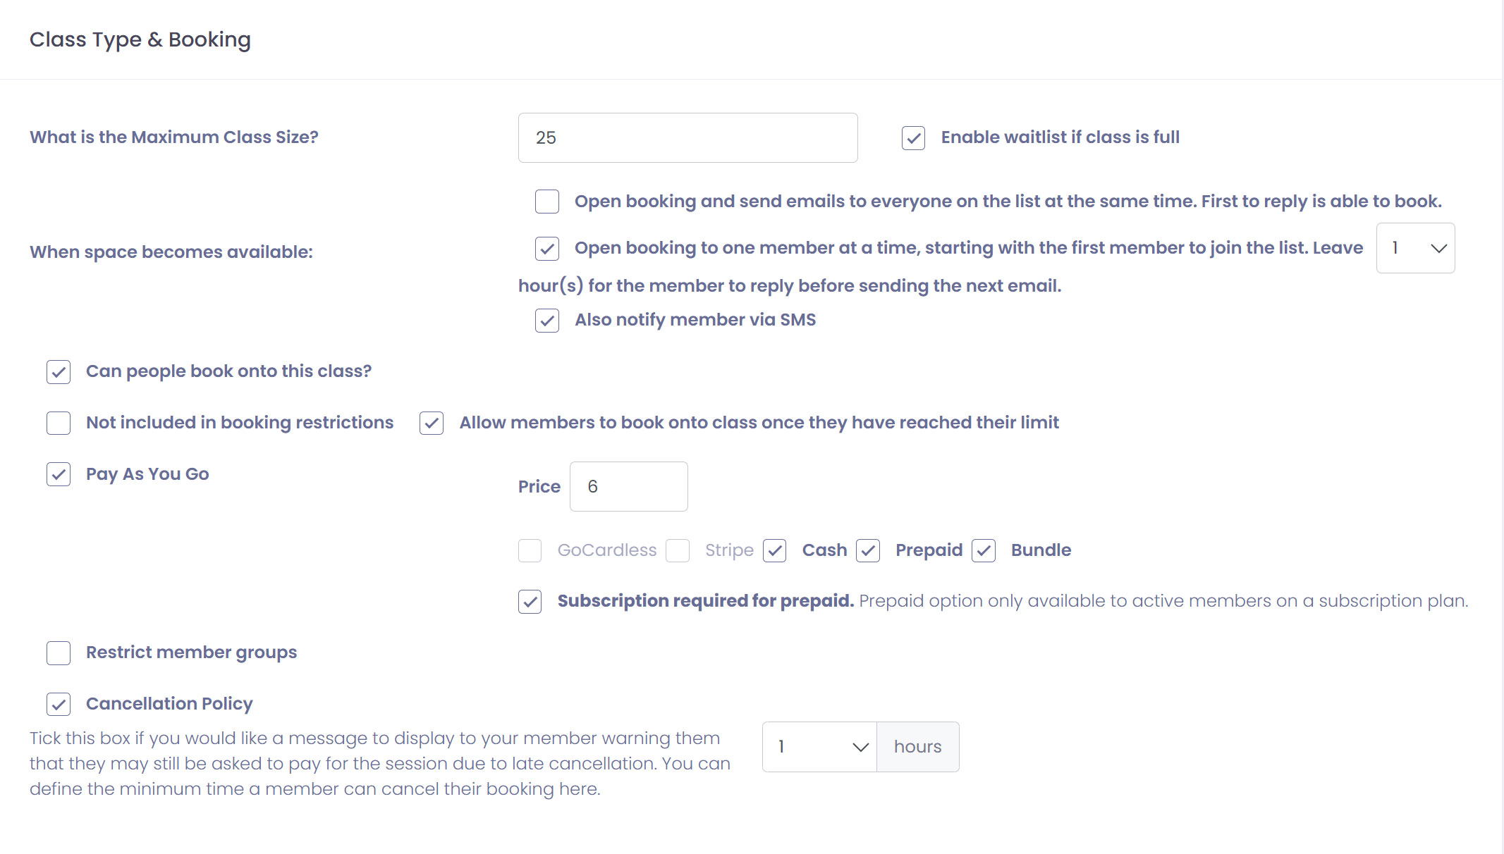Untick Subscription required for prepaid
The height and width of the screenshot is (854, 1504).
[x=530, y=602]
